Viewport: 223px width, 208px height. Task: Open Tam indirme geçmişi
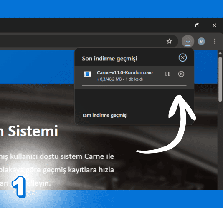coord(105,115)
